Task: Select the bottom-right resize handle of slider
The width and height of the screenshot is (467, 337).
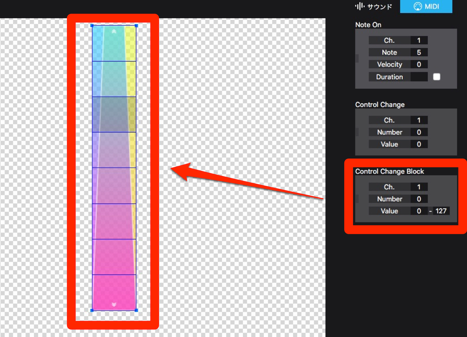Action: (136, 311)
